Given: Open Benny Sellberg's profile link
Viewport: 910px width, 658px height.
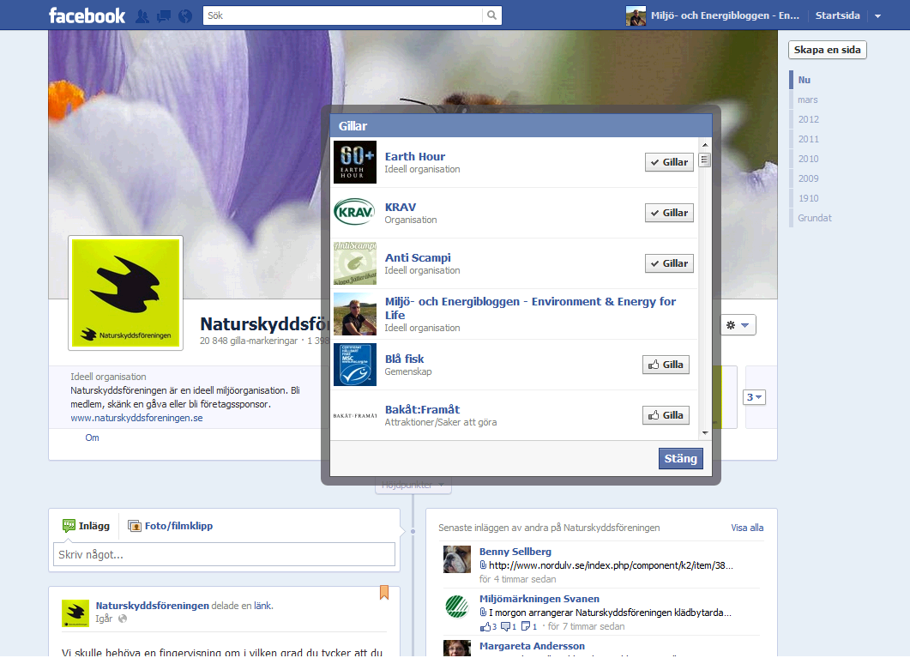Looking at the screenshot, I should 515,552.
